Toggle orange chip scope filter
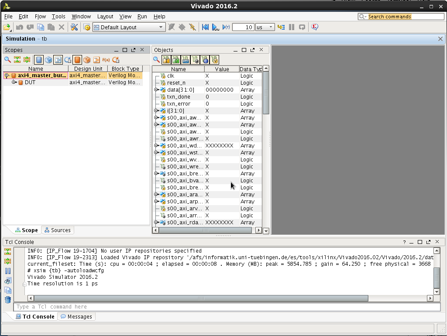The image size is (447, 336). coord(77,60)
